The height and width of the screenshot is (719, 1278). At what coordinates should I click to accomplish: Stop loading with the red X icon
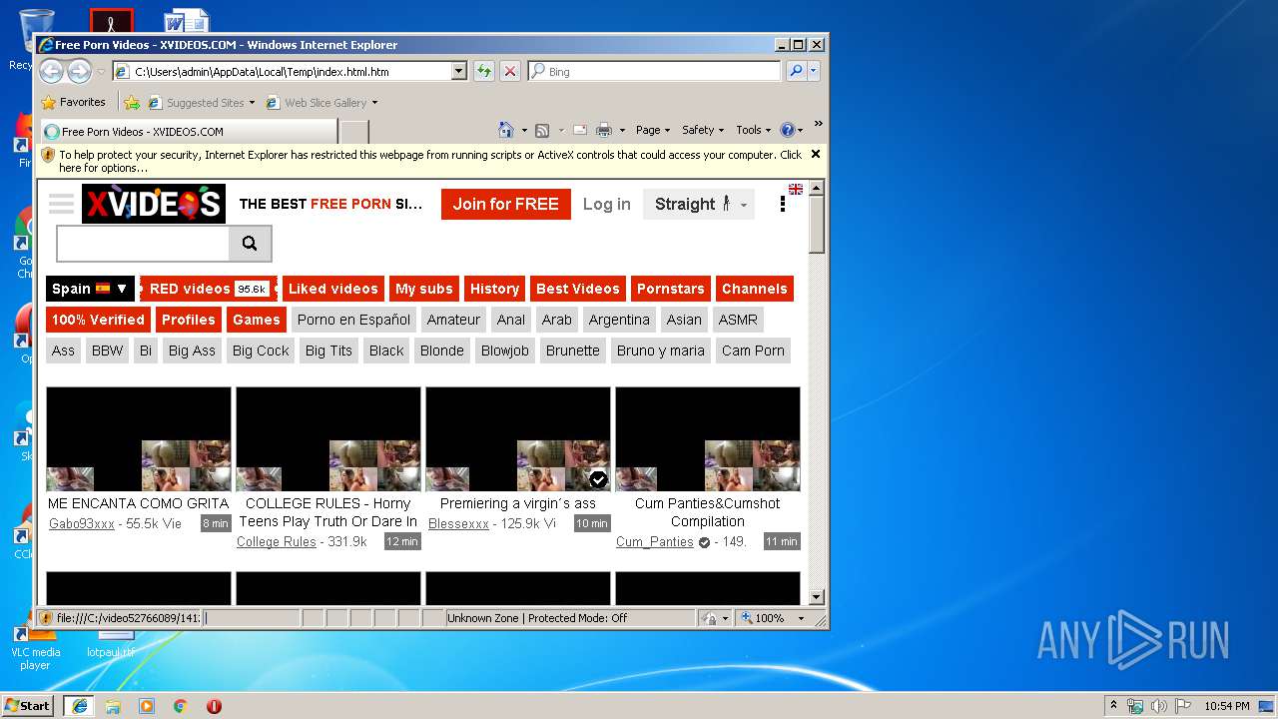pyautogui.click(x=510, y=71)
